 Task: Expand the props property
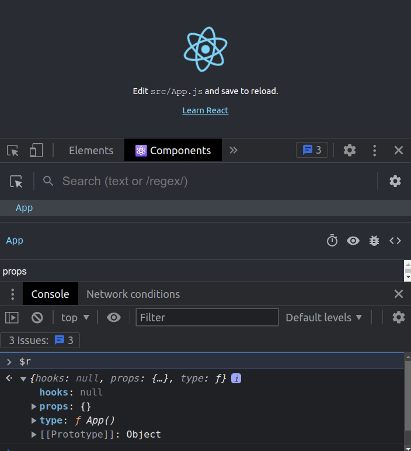pyautogui.click(x=34, y=407)
